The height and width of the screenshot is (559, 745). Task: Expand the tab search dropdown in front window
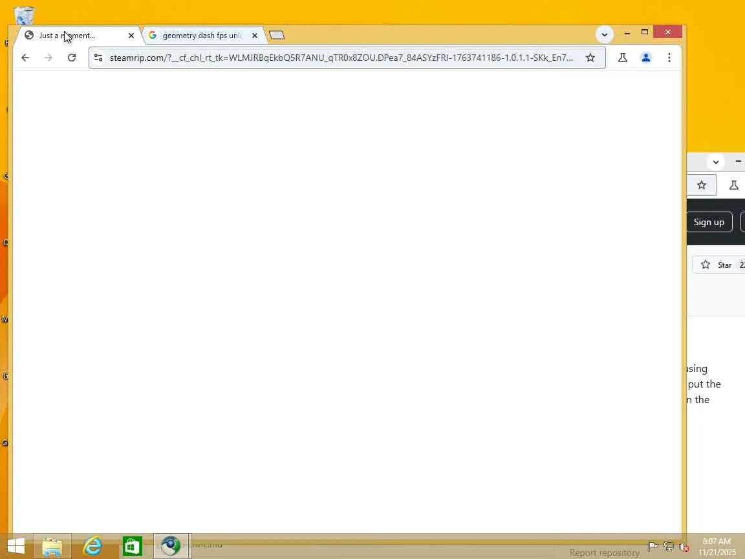click(x=605, y=35)
